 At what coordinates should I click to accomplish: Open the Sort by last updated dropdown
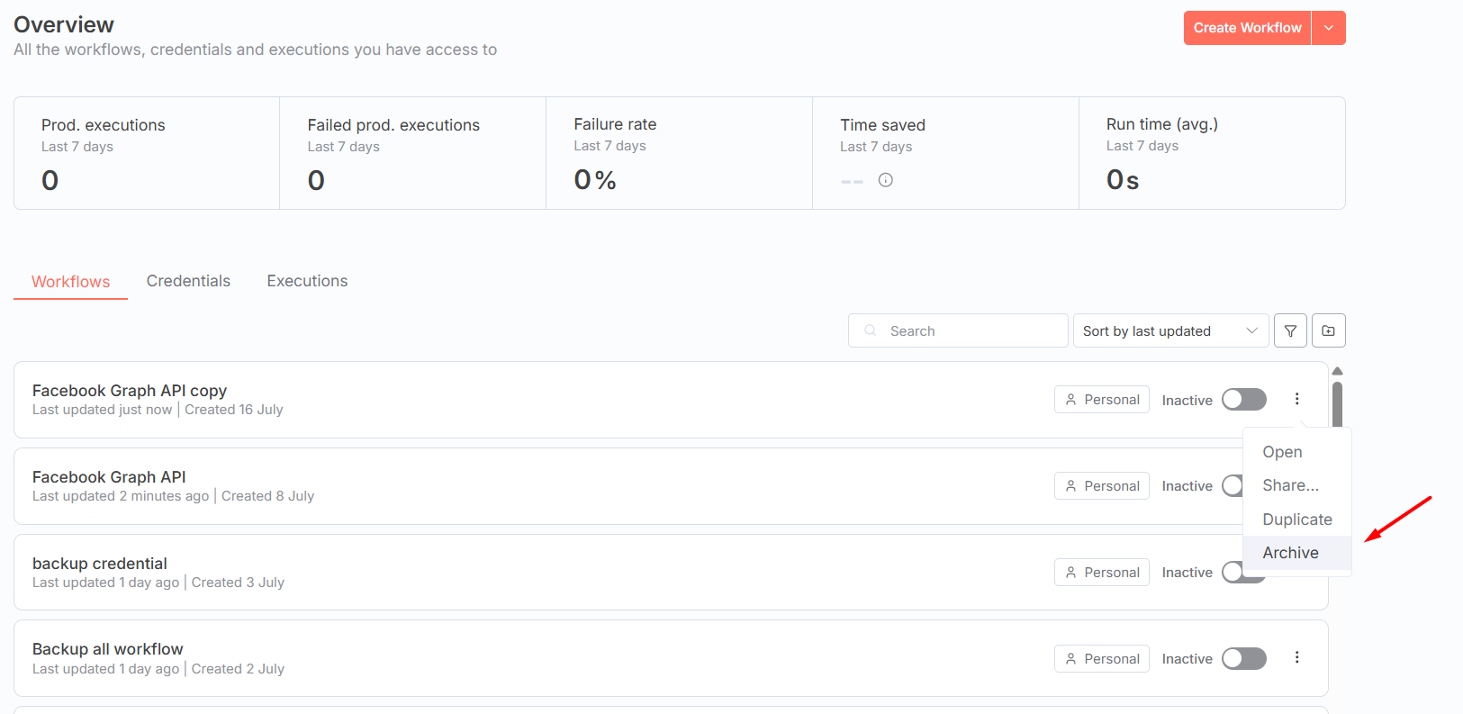[x=1170, y=330]
